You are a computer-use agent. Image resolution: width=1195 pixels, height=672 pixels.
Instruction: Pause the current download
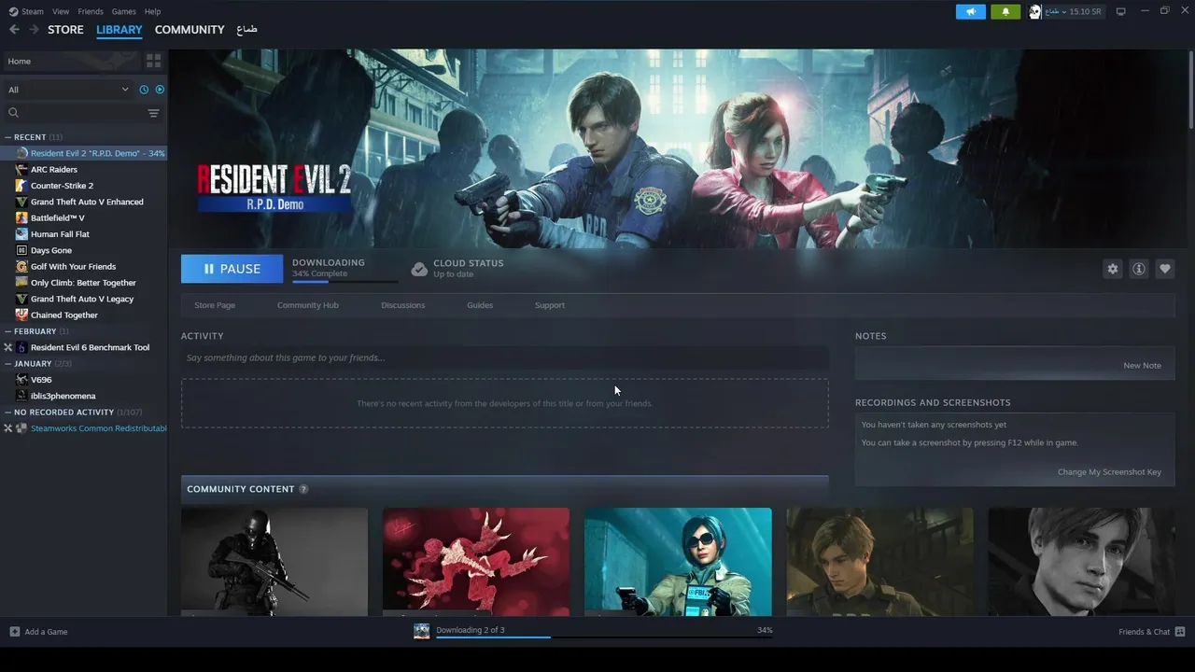click(232, 269)
